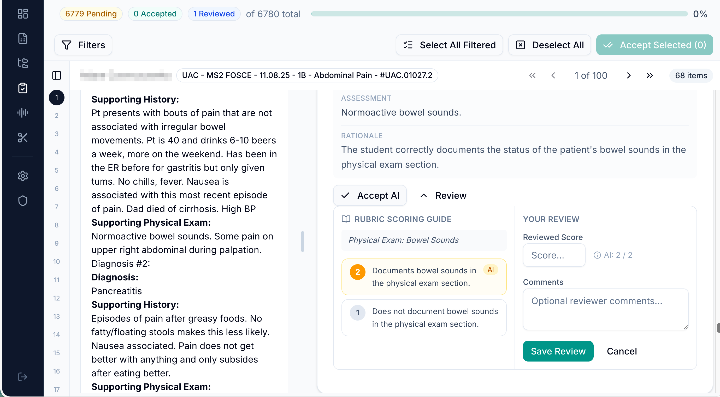720x397 pixels.
Task: Open the dashboard grid icon in sidebar
Action: point(23,14)
